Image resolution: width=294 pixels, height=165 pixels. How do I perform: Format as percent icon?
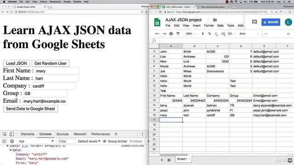tap(209, 34)
